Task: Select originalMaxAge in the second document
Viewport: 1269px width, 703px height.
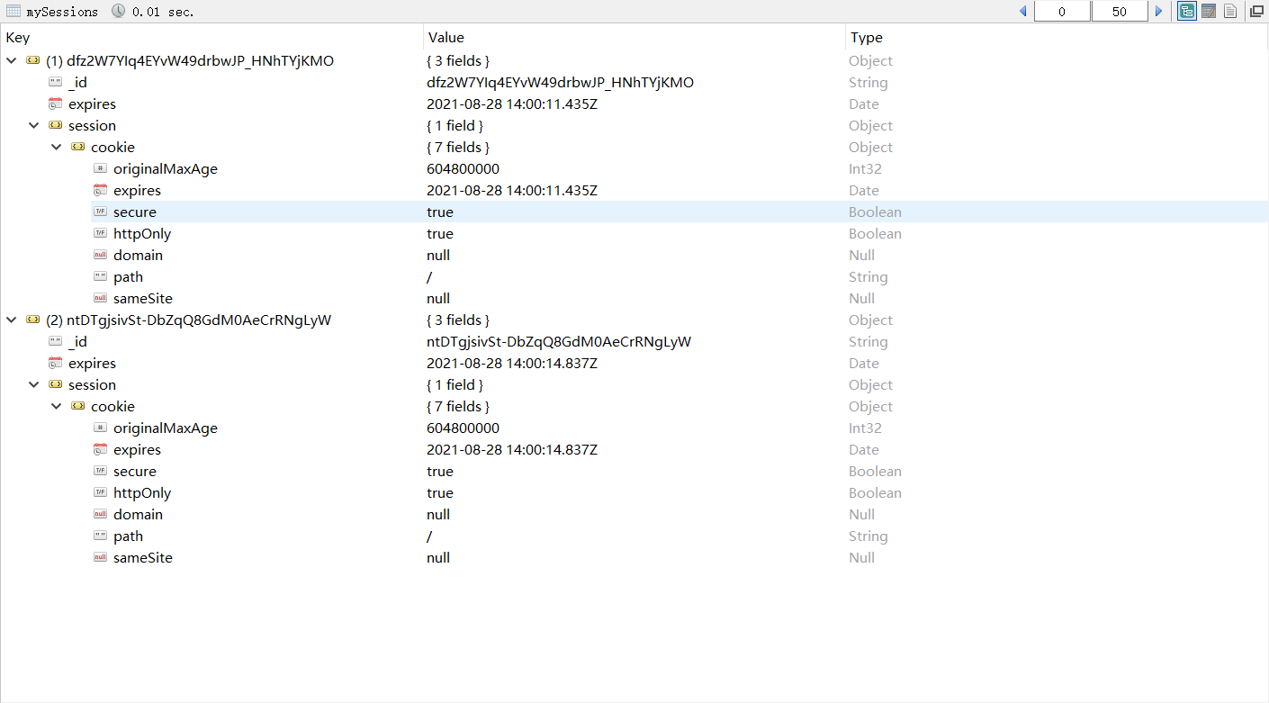Action: coord(166,428)
